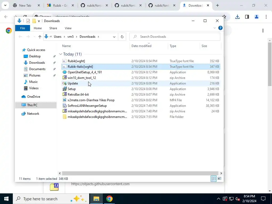The height and width of the screenshot is (204, 272).
Task: Open Chrome tab search dropdown
Action: (x=5, y=5)
